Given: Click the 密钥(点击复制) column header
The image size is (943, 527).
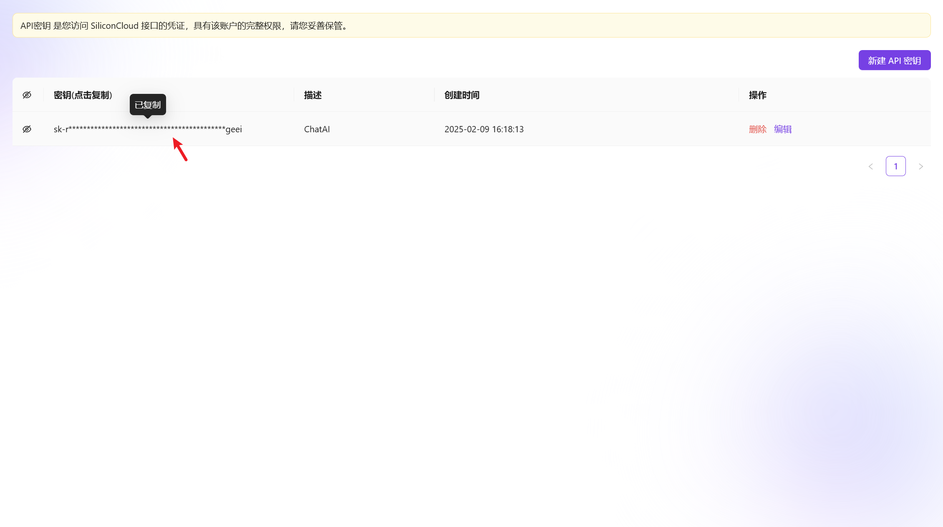Looking at the screenshot, I should [83, 95].
